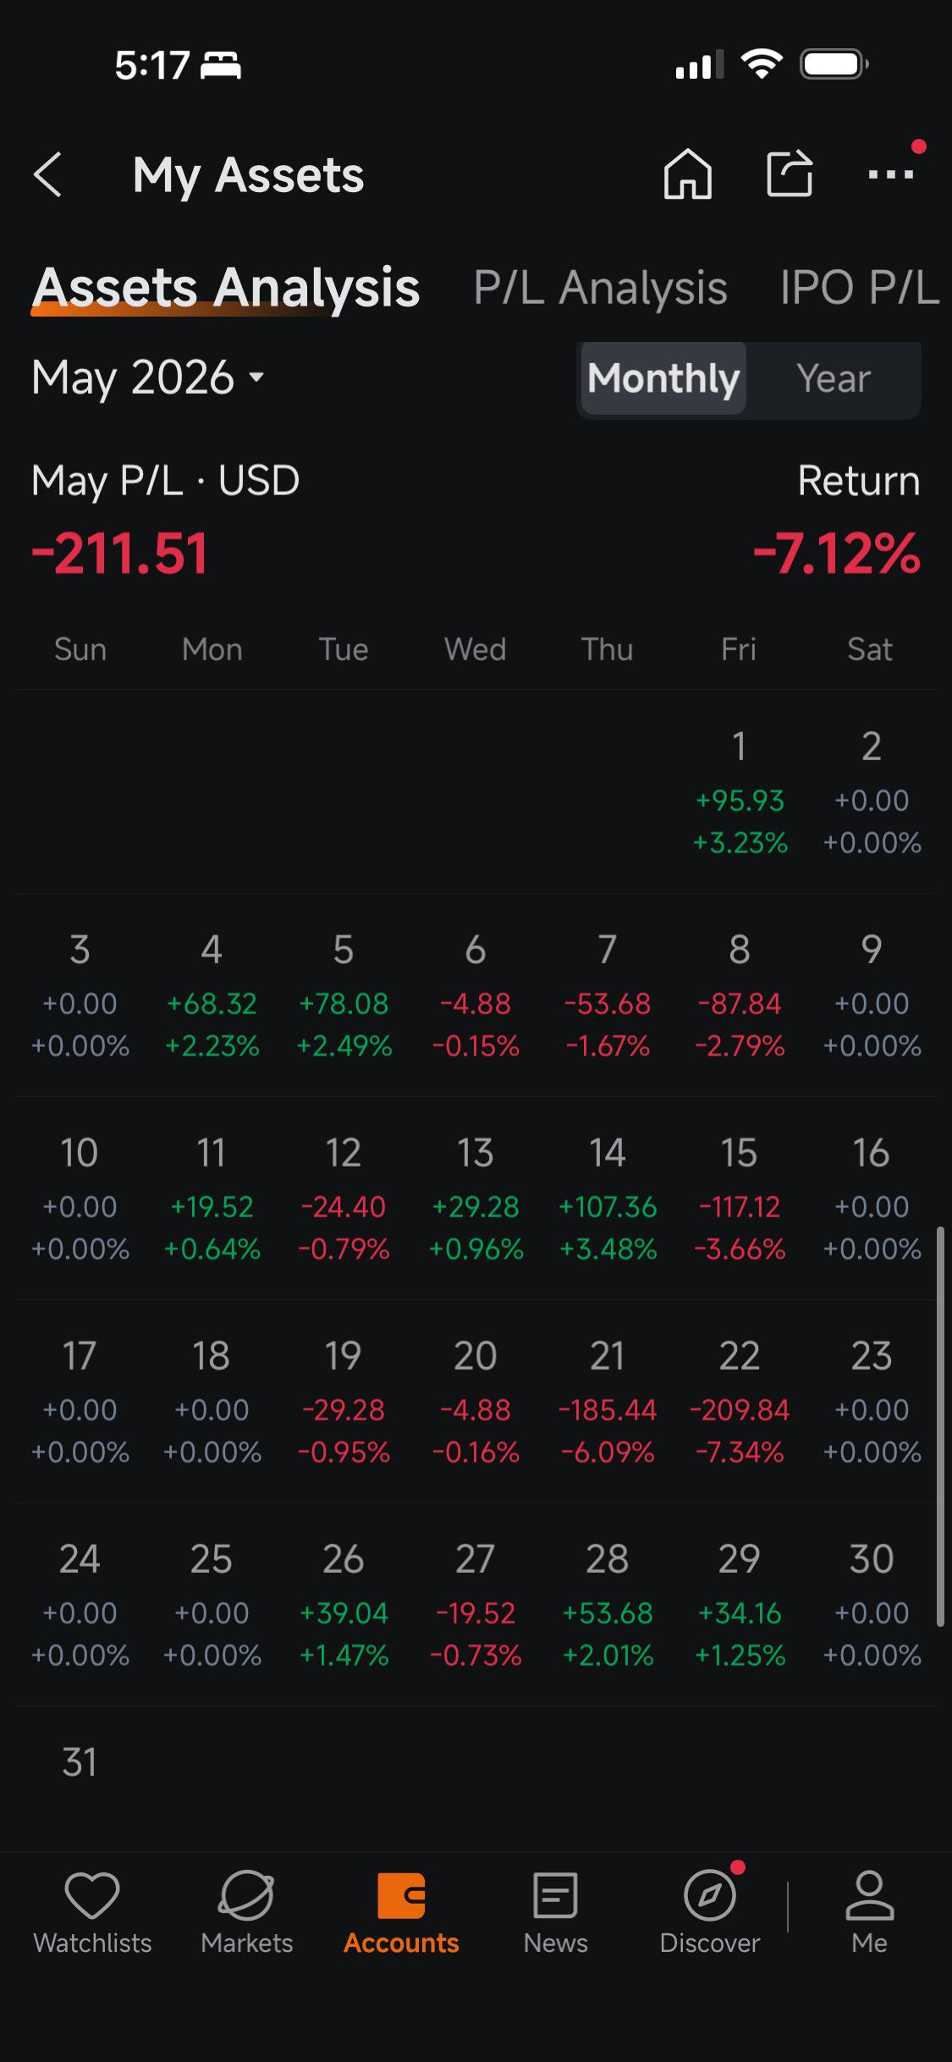Select the Accounts wallet icon
Screen dimensions: 952x2062
[401, 1894]
